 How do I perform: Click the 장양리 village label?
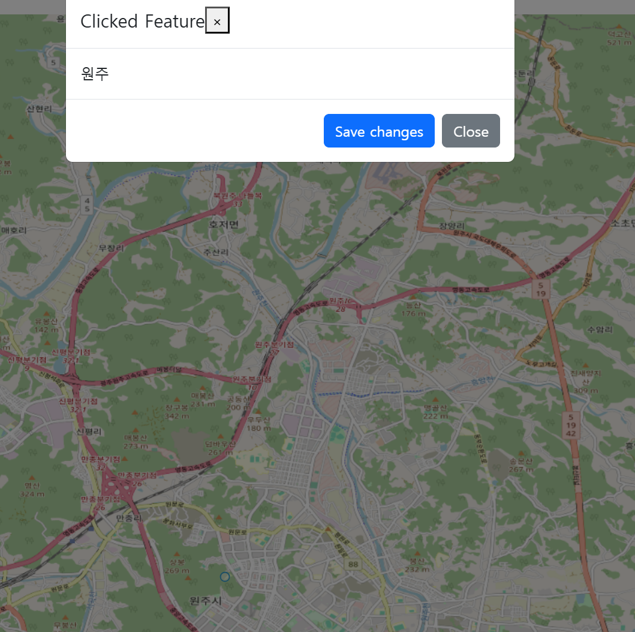(452, 226)
